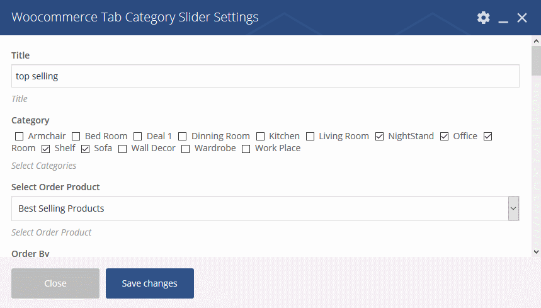Uncheck the Sofa category
This screenshot has width=541, height=308.
85,149
